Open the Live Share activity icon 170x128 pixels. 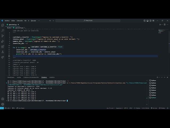point(3,57)
